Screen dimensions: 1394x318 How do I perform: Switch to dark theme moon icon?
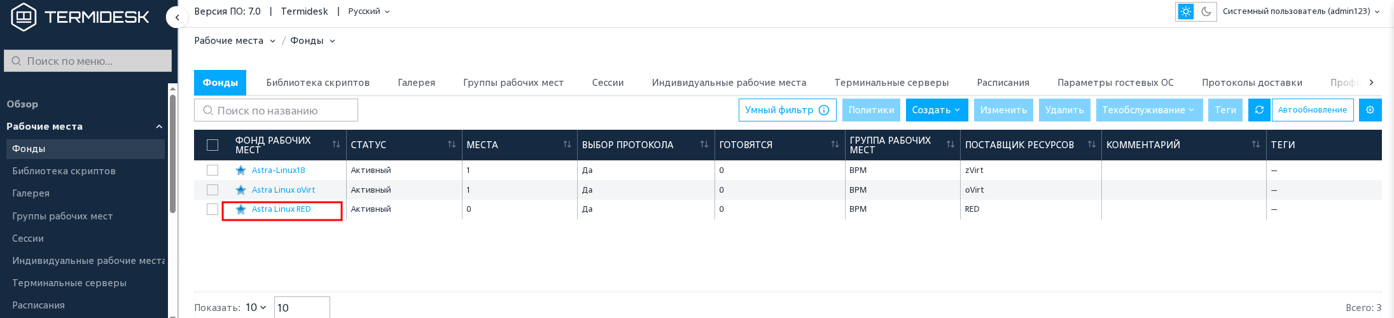pos(1206,11)
